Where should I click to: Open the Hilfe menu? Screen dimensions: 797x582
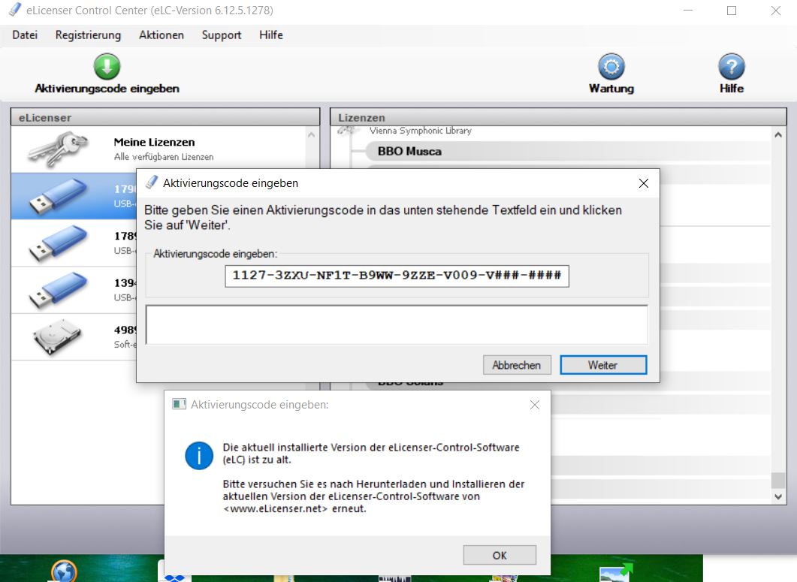click(271, 35)
